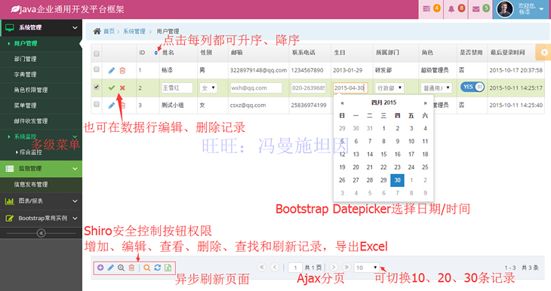Image resolution: width=551 pixels, height=291 pixels.
Task: Open 信息发布管理 sidebar item
Action: tap(41, 184)
